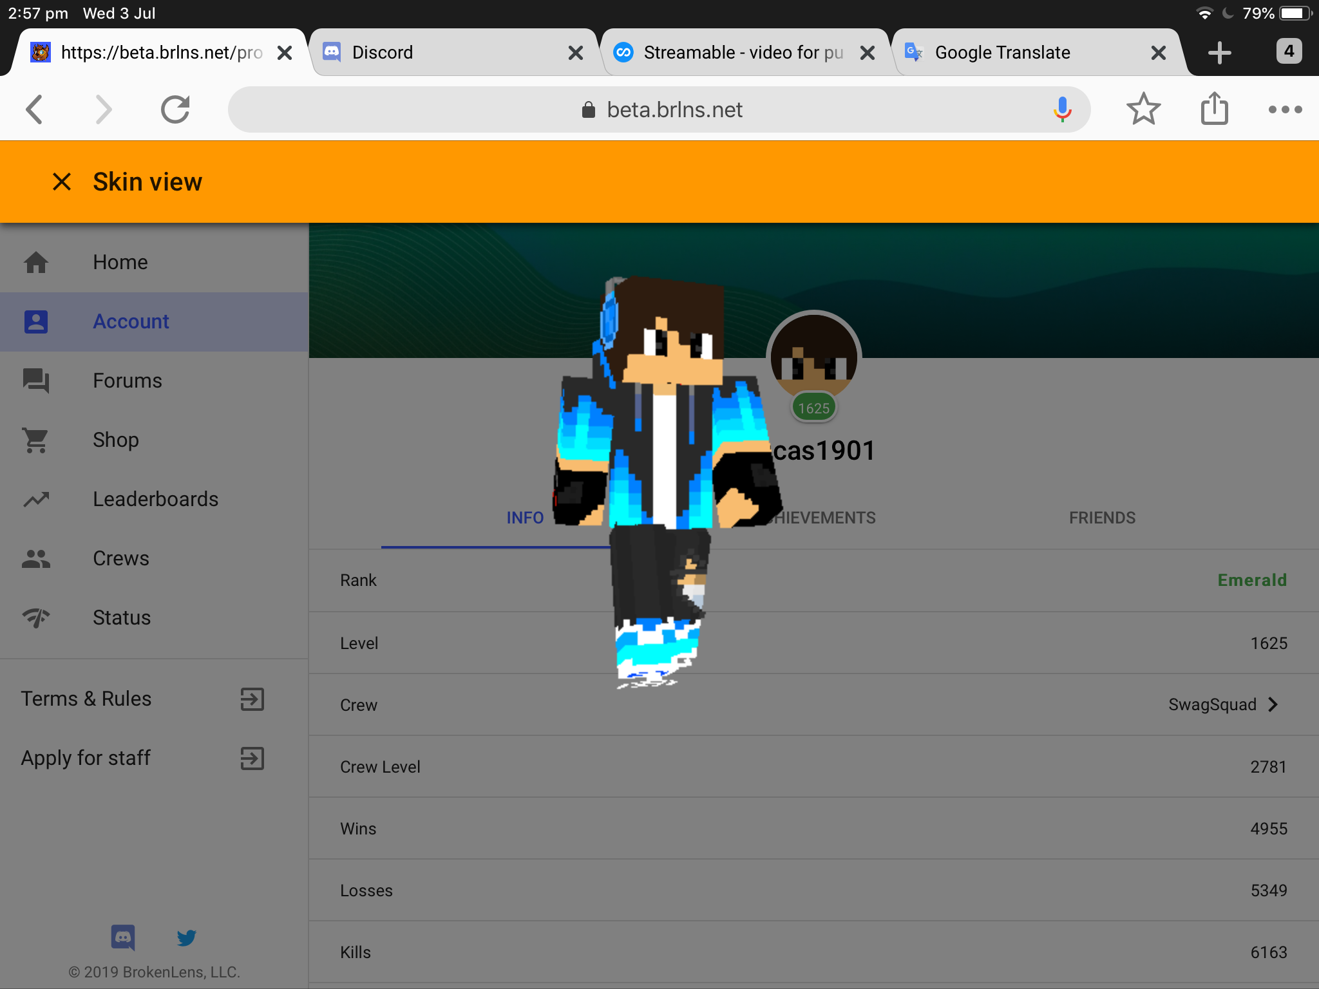Select the cas1901 avatar thumbnail
The width and height of the screenshot is (1319, 989).
click(x=814, y=359)
